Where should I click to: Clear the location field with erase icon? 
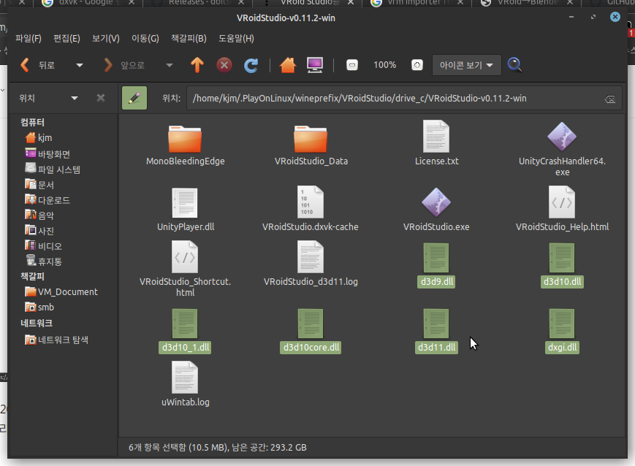[610, 99]
